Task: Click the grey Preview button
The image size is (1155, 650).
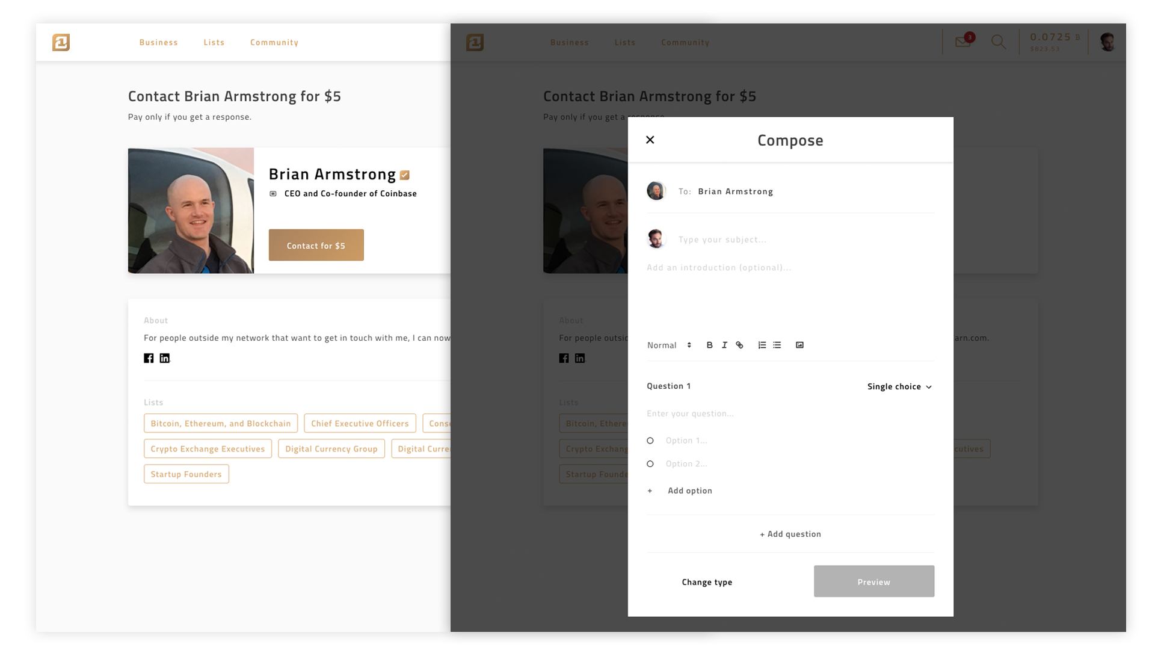Action: [x=874, y=581]
